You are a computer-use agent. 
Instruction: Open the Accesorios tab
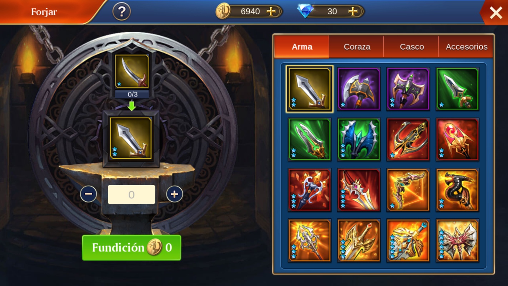pos(466,46)
